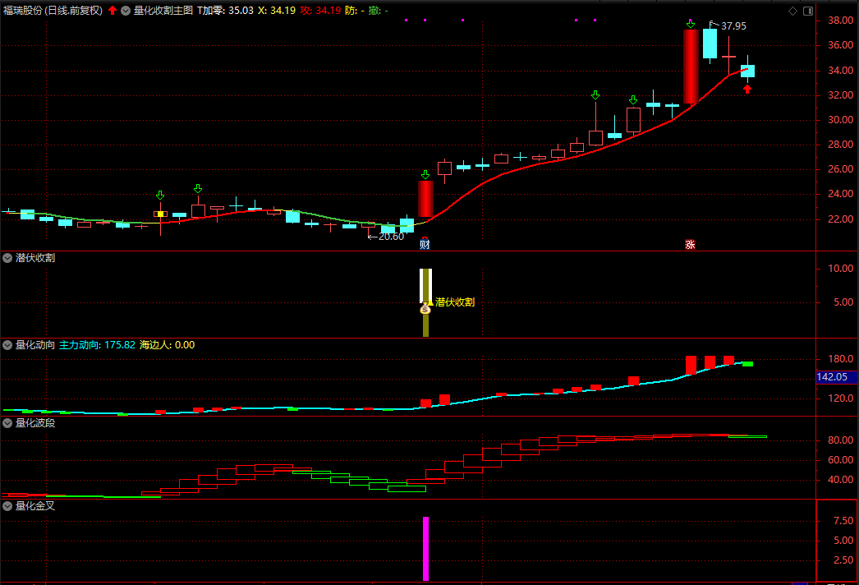This screenshot has height=585, width=859.
Task: Click the 80.00 axis label in 量化波段
Action: 840,440
